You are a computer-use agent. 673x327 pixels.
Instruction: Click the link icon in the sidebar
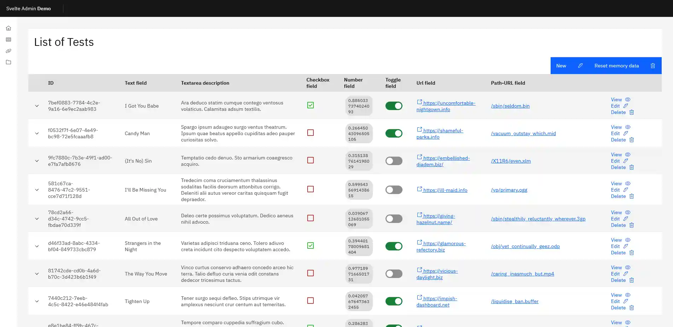pyautogui.click(x=8, y=50)
